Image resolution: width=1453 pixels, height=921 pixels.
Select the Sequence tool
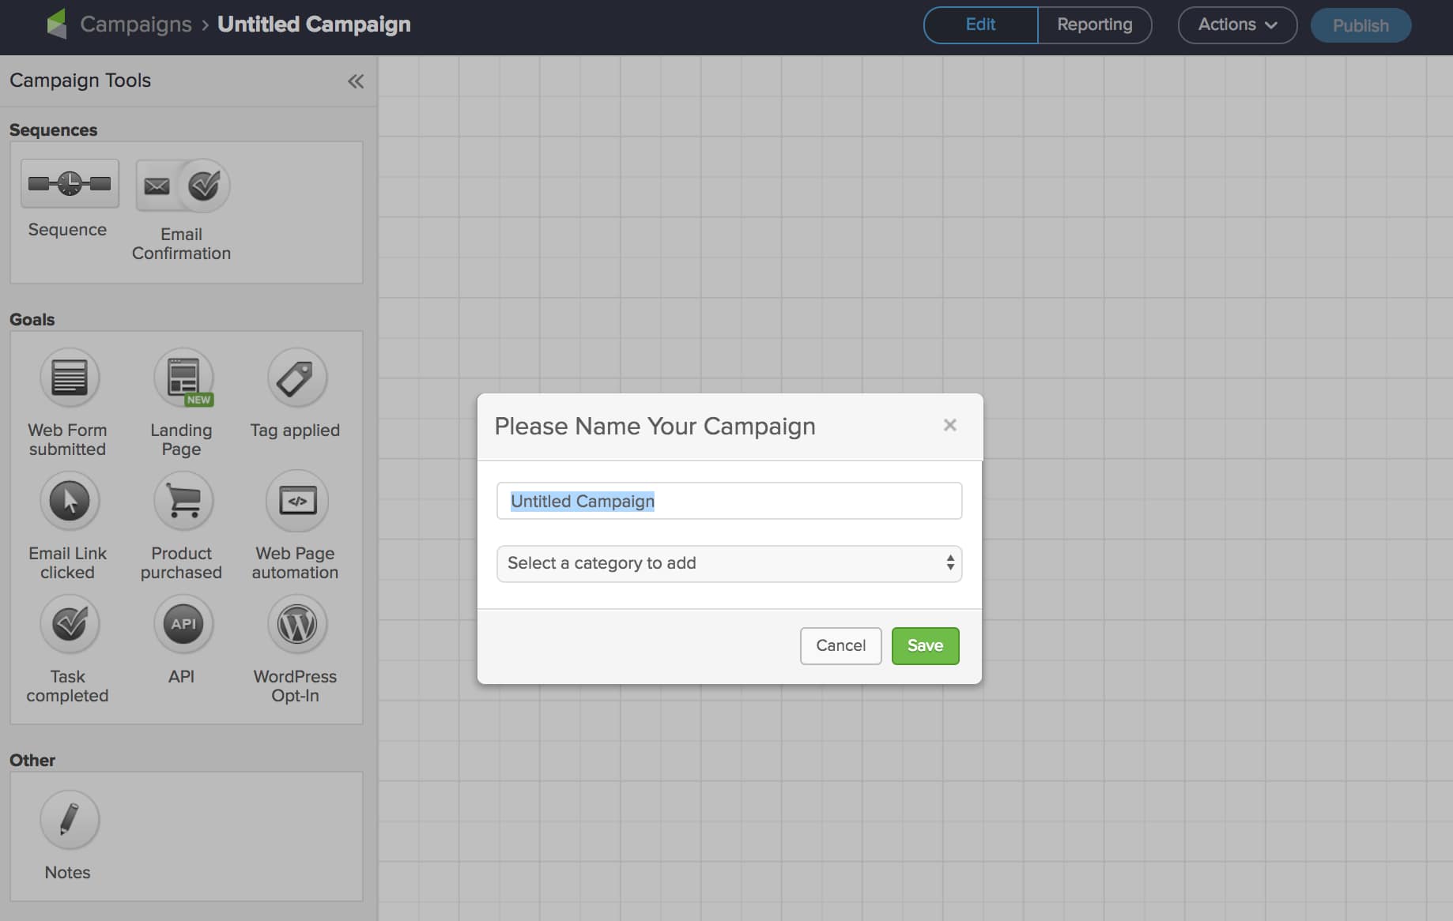(69, 183)
